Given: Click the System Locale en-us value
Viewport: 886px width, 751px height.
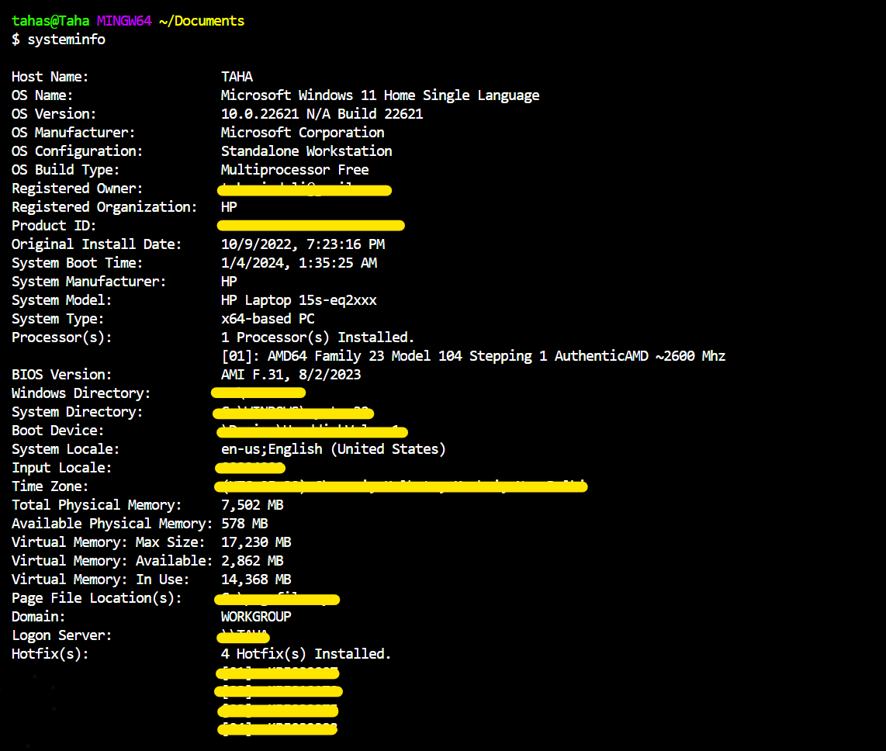Looking at the screenshot, I should tap(333, 449).
